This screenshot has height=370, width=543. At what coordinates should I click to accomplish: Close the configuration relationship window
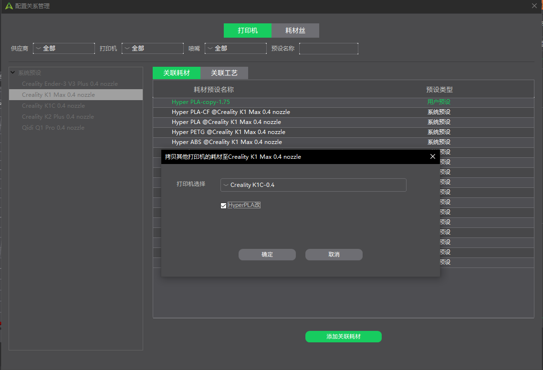534,6
